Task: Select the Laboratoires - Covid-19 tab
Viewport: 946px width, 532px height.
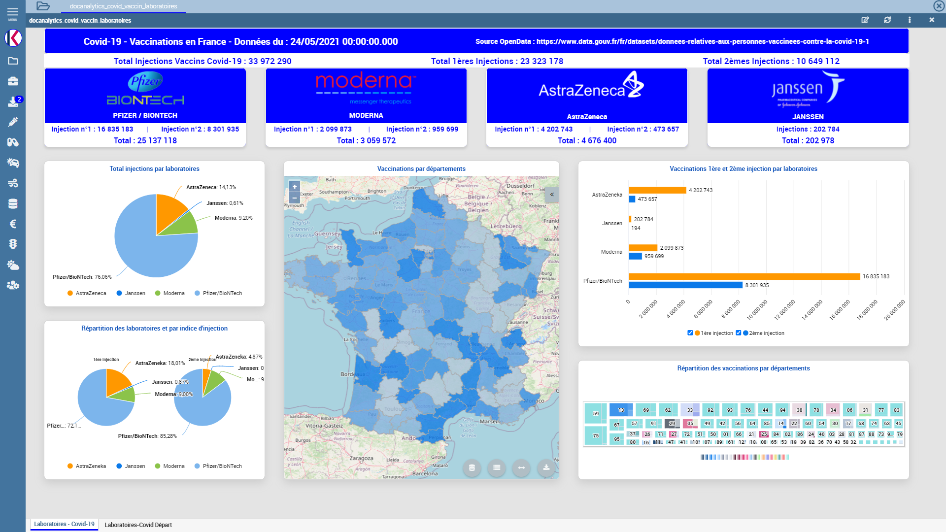Action: tap(64, 524)
